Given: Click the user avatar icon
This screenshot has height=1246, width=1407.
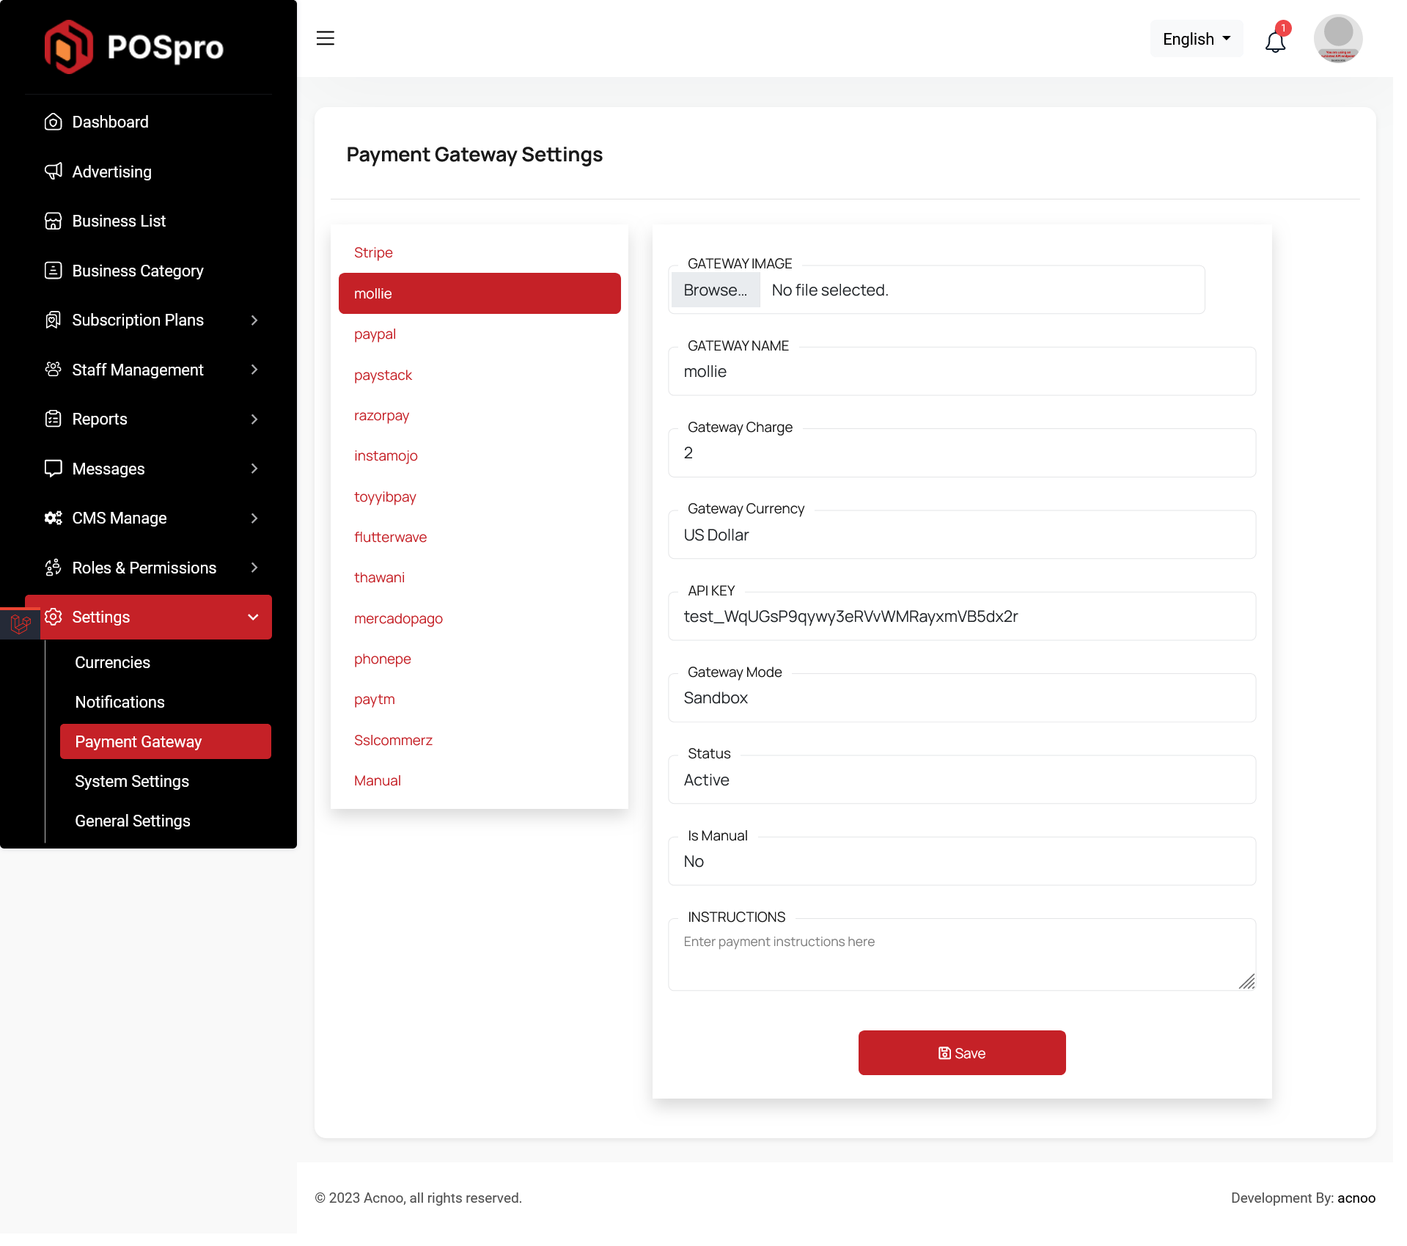Looking at the screenshot, I should coord(1337,38).
